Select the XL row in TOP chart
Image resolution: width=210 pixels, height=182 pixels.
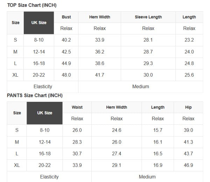point(15,75)
